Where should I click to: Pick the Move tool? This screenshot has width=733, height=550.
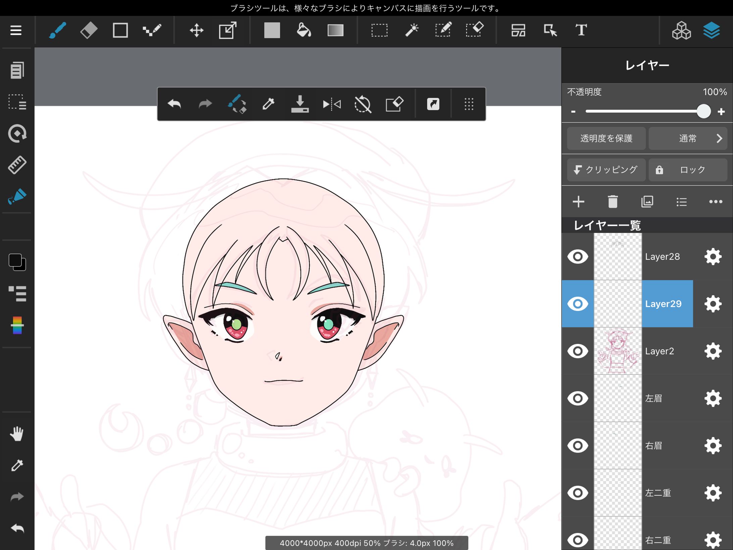click(x=196, y=31)
